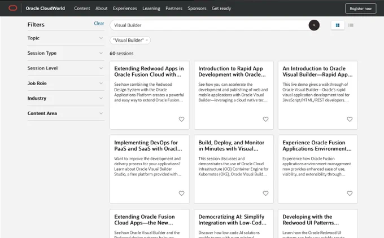Expand the Session Type filter
This screenshot has height=238, width=384.
(66, 53)
